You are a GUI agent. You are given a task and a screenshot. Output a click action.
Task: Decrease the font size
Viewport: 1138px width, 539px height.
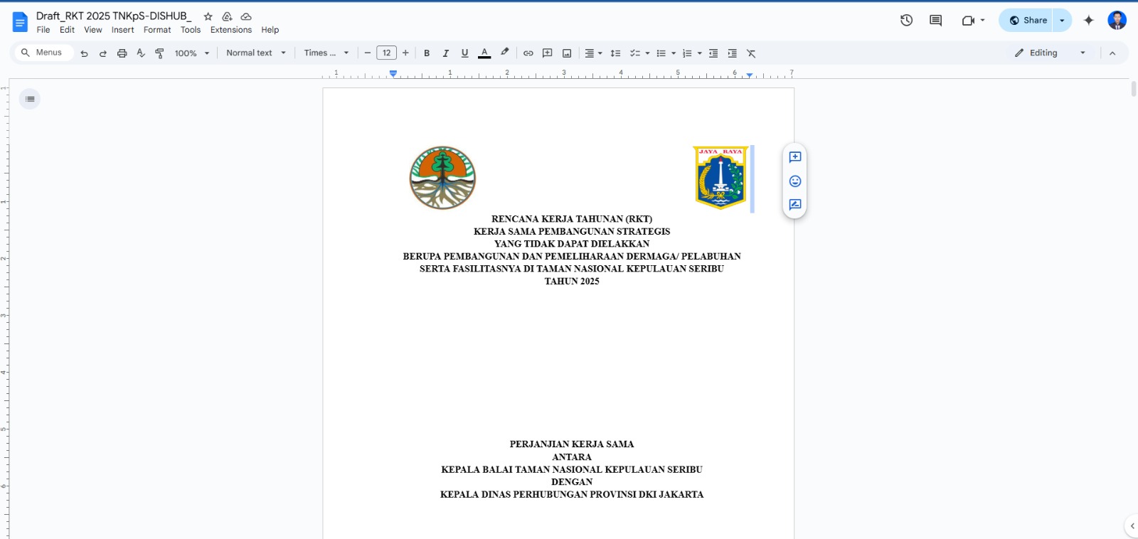[x=368, y=53]
